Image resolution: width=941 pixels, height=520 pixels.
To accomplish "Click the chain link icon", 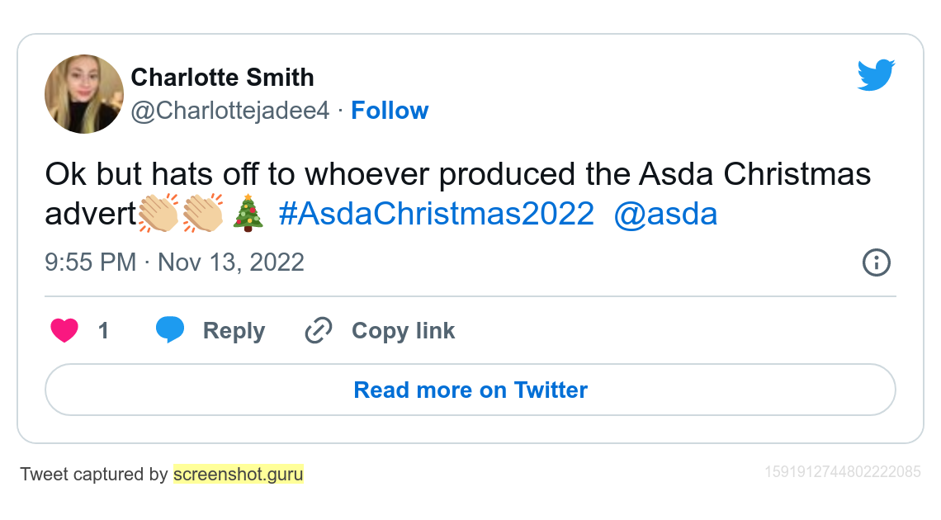I will tap(319, 331).
